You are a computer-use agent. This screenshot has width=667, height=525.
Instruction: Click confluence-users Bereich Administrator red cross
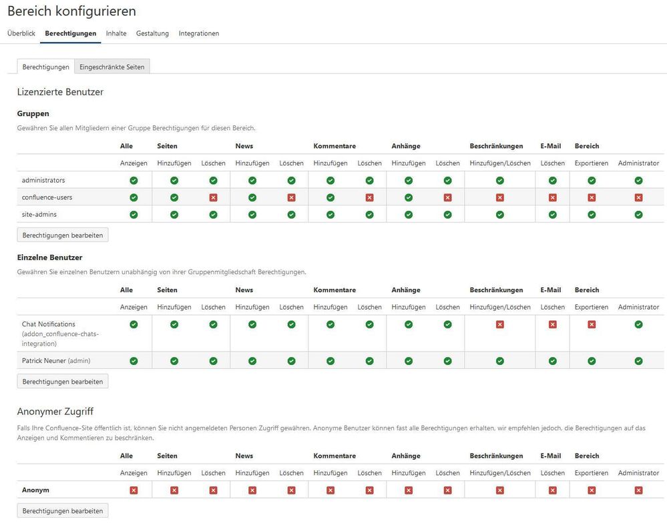[638, 197]
